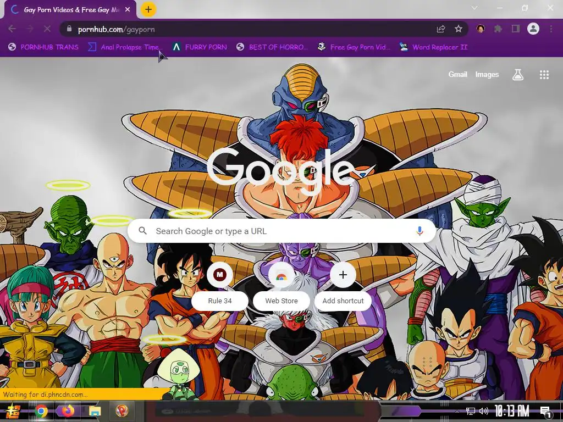The image size is (563, 422).
Task: Expand the tab search chevron
Action: click(474, 8)
